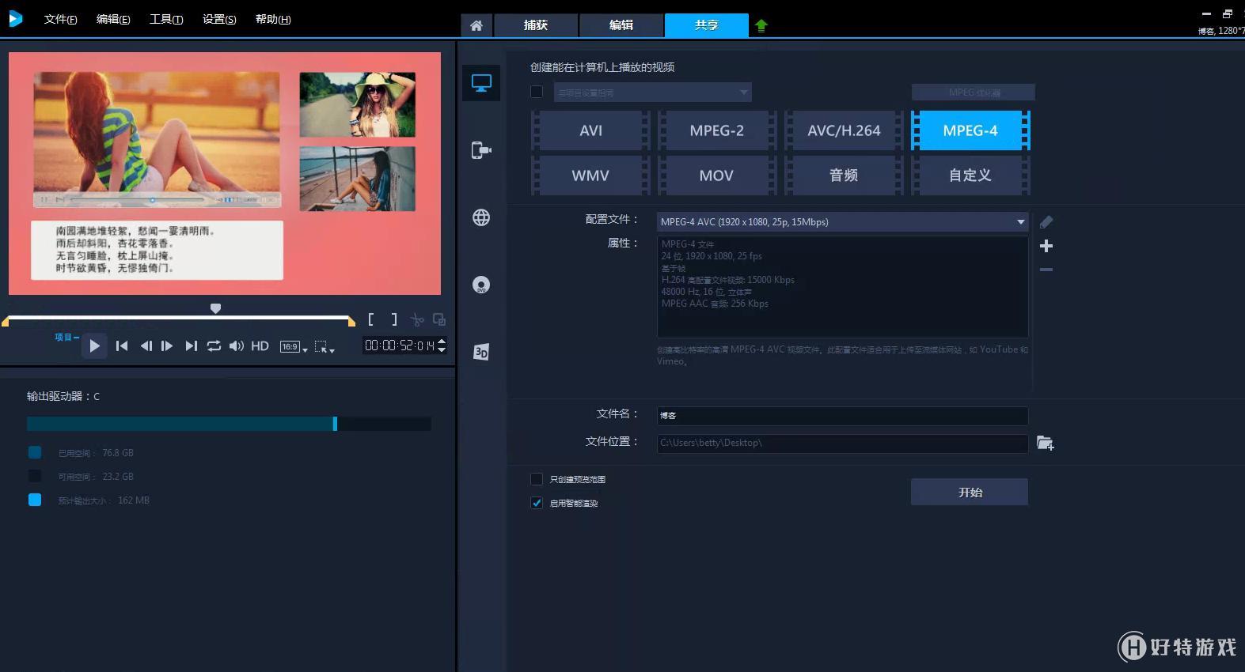
Task: Click the preview video image
Action: [x=225, y=173]
